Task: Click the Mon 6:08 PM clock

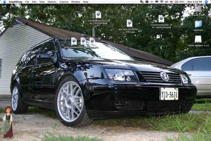Action: tap(195, 2)
